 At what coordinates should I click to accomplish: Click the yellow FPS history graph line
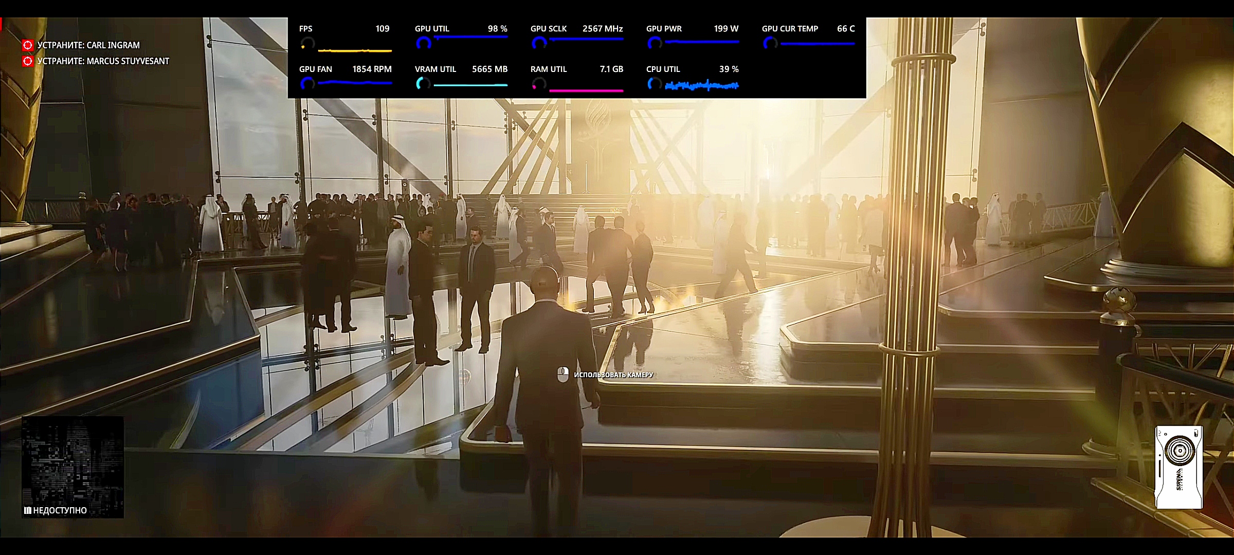355,50
